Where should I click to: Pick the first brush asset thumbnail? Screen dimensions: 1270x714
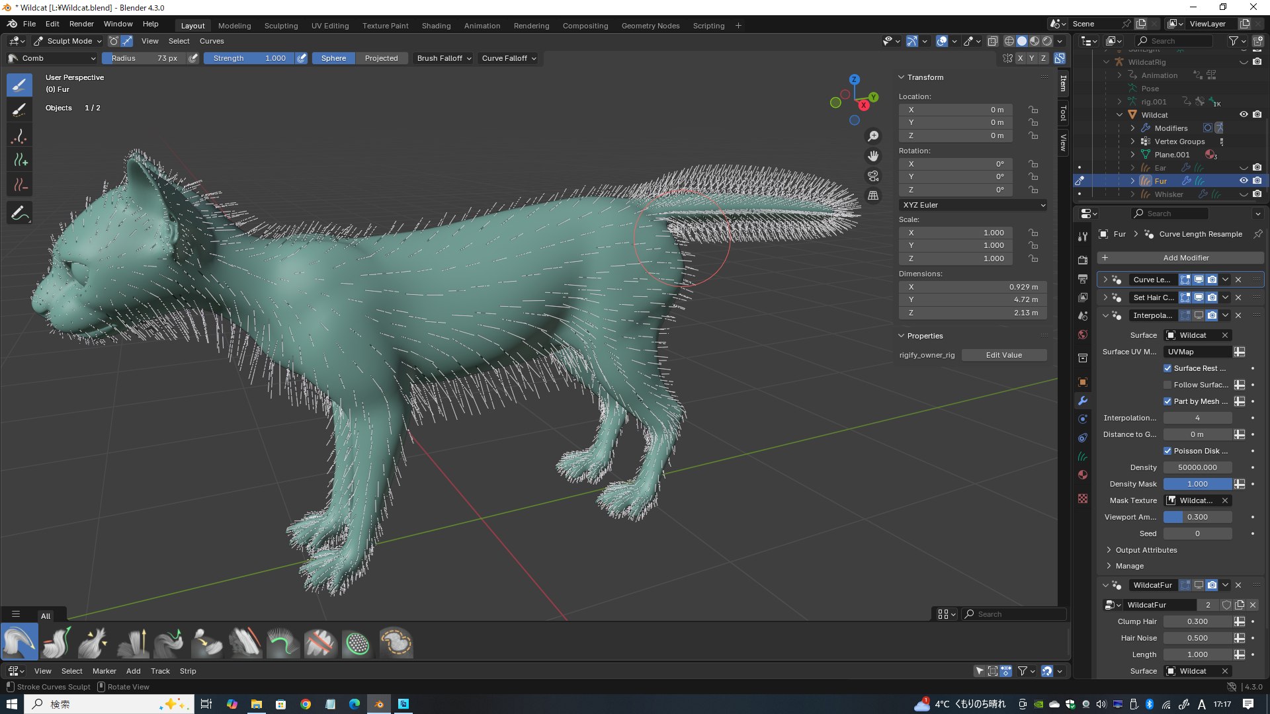[x=19, y=642]
